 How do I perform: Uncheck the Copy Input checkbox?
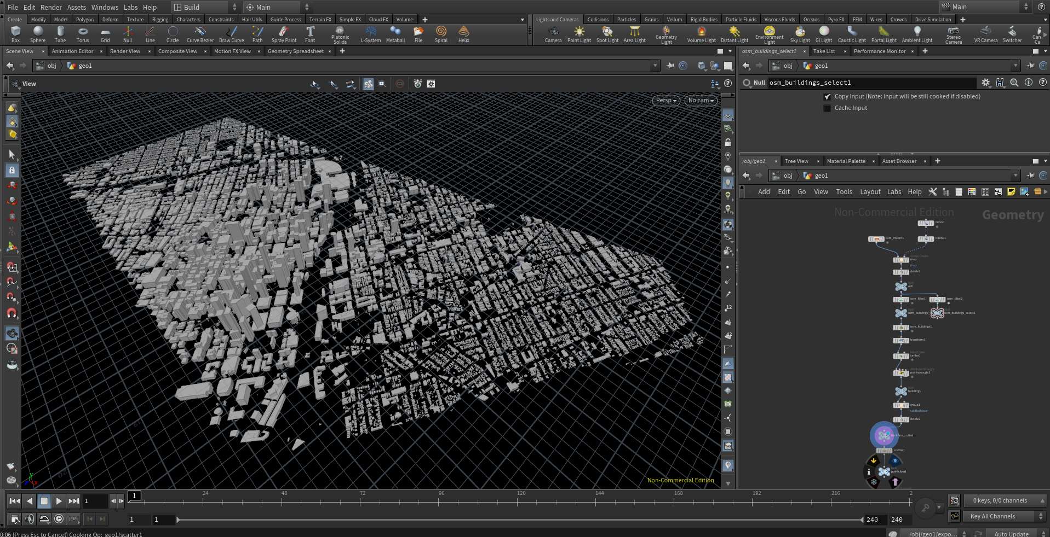[827, 97]
